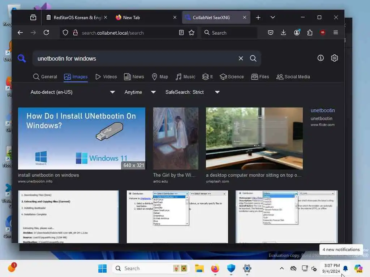The height and width of the screenshot is (277, 370).
Task: Switch to Music search category
Action: tap(185, 77)
